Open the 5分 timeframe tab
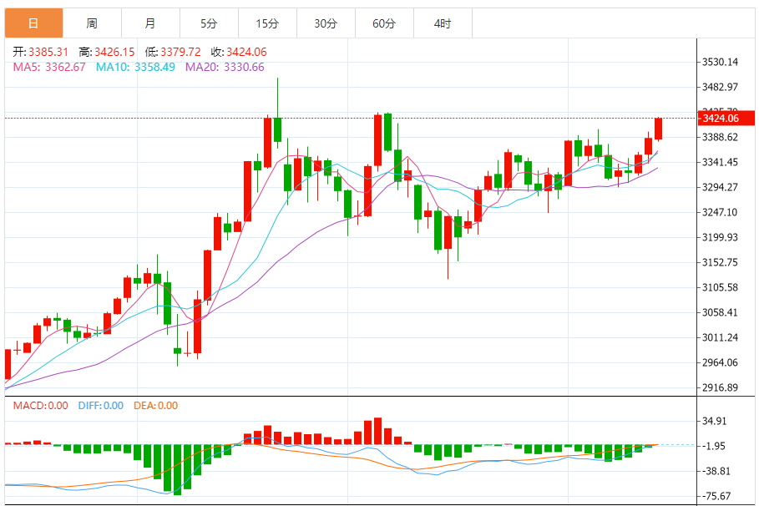The height and width of the screenshot is (506, 759). (x=209, y=23)
